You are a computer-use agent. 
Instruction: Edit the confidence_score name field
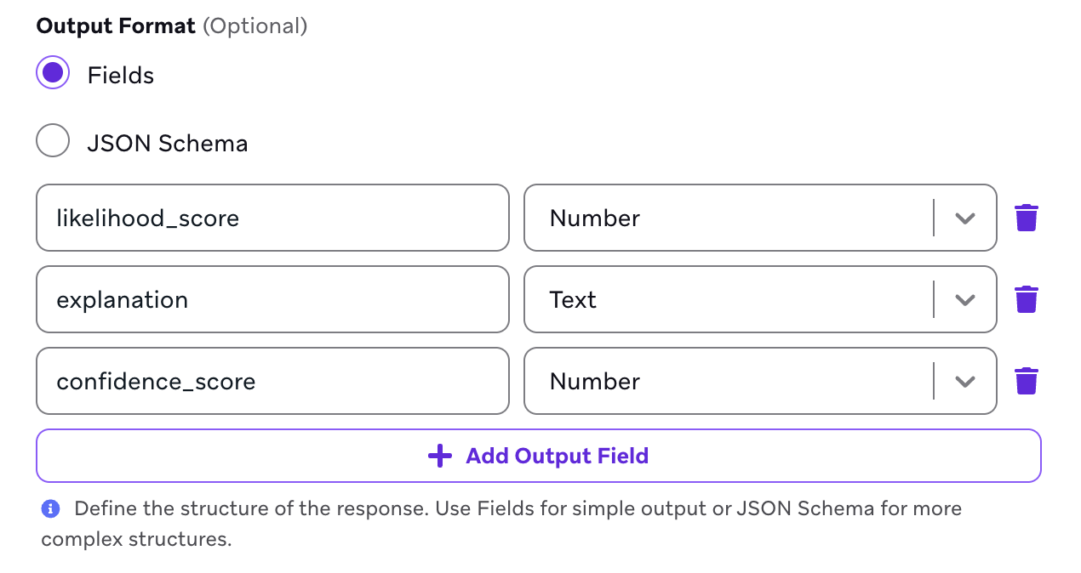pyautogui.click(x=272, y=381)
